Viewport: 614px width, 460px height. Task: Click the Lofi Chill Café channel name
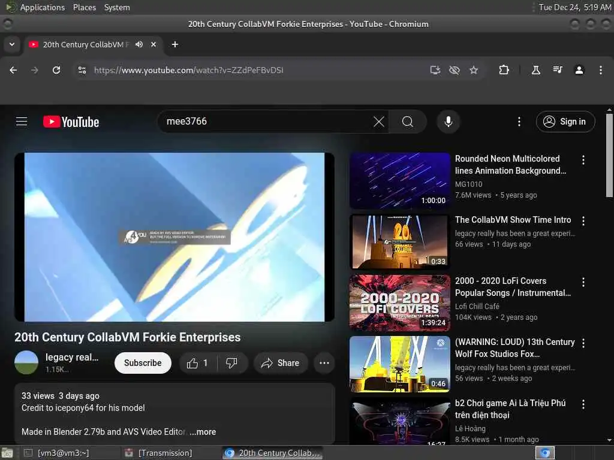477,306
